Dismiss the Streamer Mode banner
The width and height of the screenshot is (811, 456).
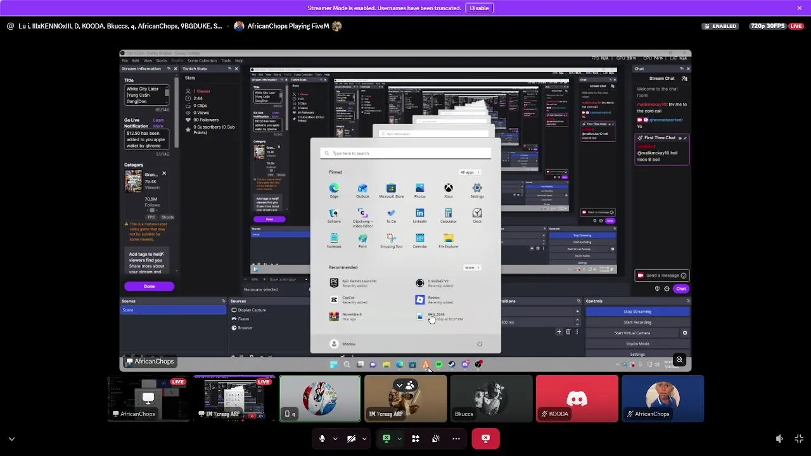(800, 8)
